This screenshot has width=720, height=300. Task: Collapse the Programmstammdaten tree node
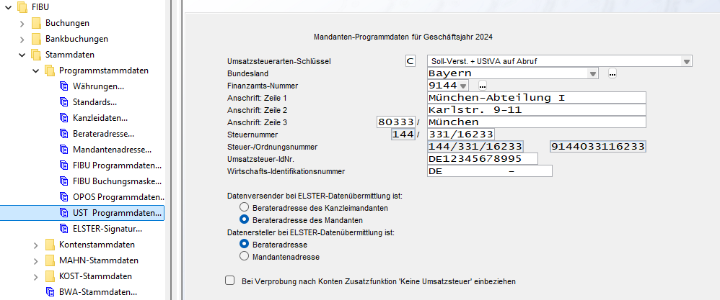[36, 71]
